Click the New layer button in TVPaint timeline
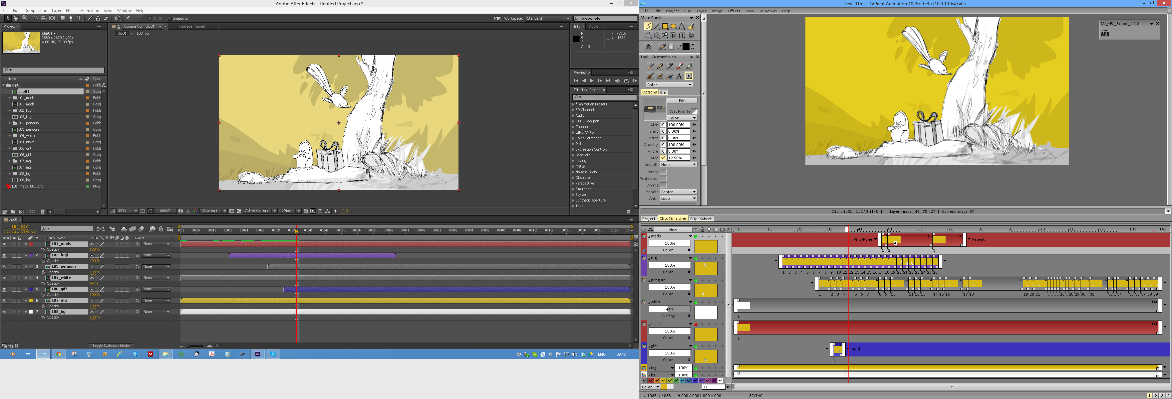1172x399 pixels. click(x=673, y=229)
